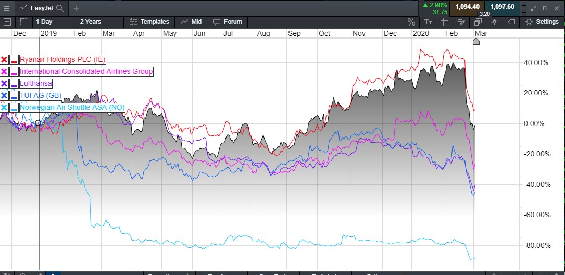Open the list panel icon in toolbar
The height and width of the screenshot is (275, 565).
tap(8, 22)
